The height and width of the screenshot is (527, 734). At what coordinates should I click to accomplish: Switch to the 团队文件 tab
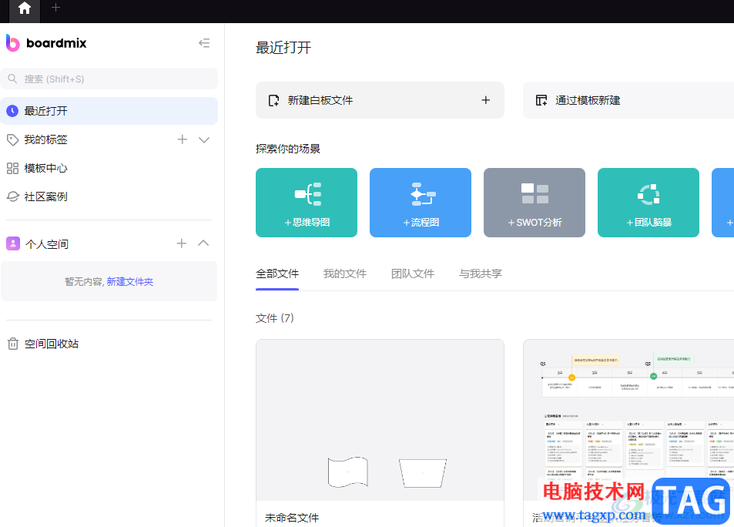pos(412,274)
